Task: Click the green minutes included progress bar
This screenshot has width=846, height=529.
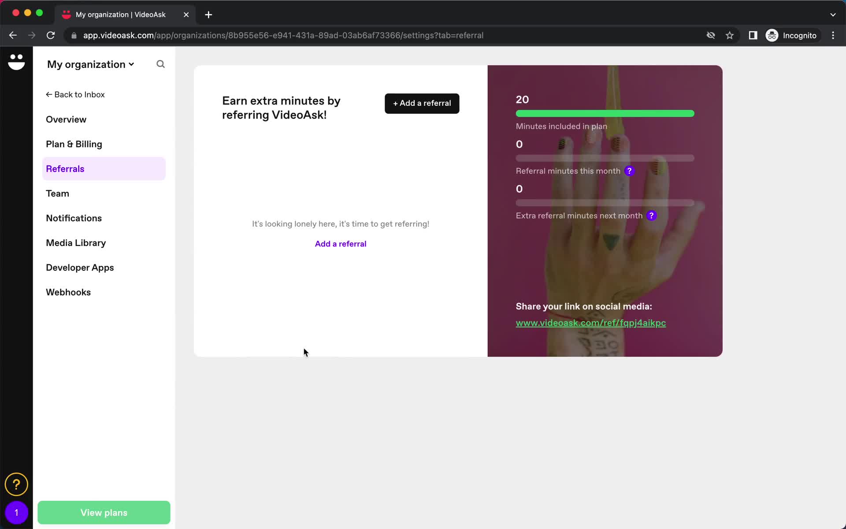Action: 605,114
